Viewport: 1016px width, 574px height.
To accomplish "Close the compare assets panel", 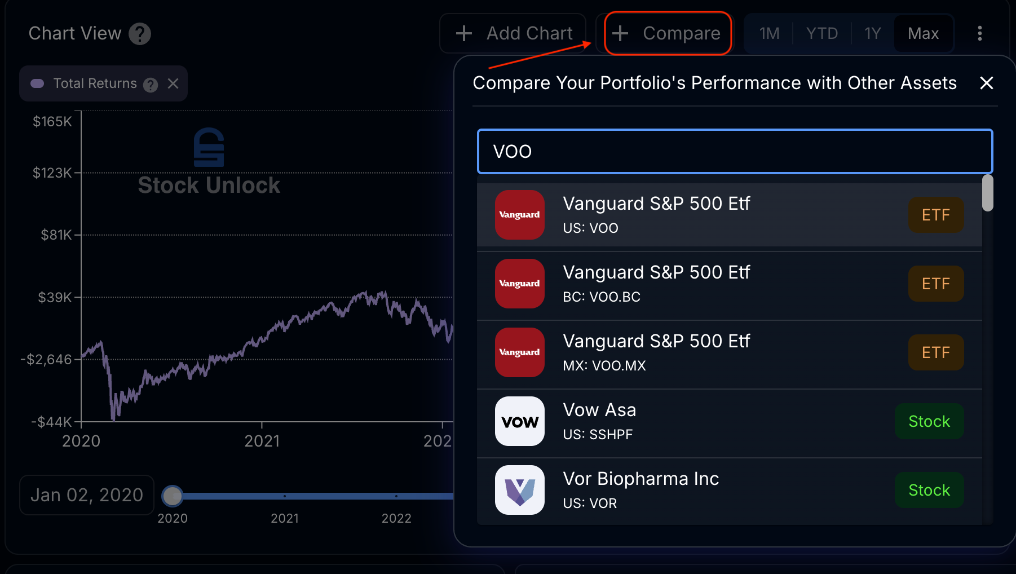I will 986,83.
